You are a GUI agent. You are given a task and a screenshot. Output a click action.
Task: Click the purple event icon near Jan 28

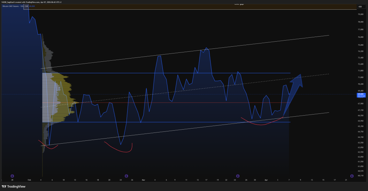pyautogui.click(x=12, y=176)
